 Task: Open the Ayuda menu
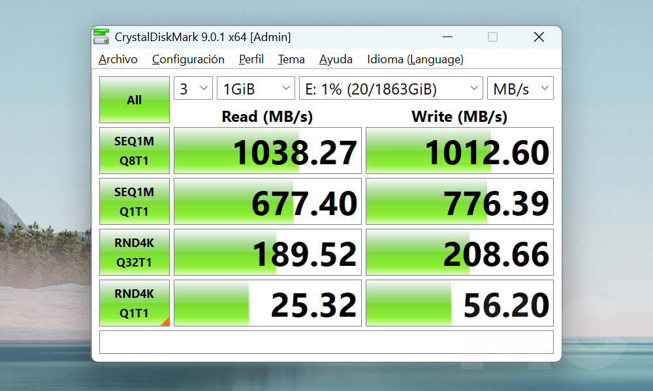336,59
